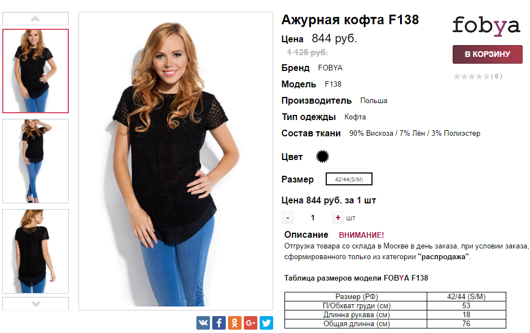The width and height of the screenshot is (530, 333).
Task: Tweet this product with the Twitter icon
Action: pos(266,323)
